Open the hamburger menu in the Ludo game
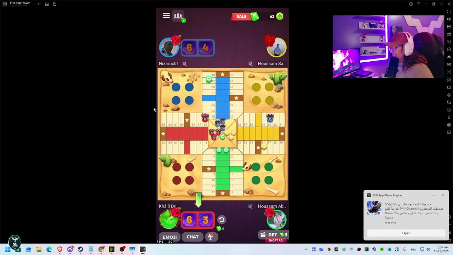The image size is (453, 255). pos(166,16)
